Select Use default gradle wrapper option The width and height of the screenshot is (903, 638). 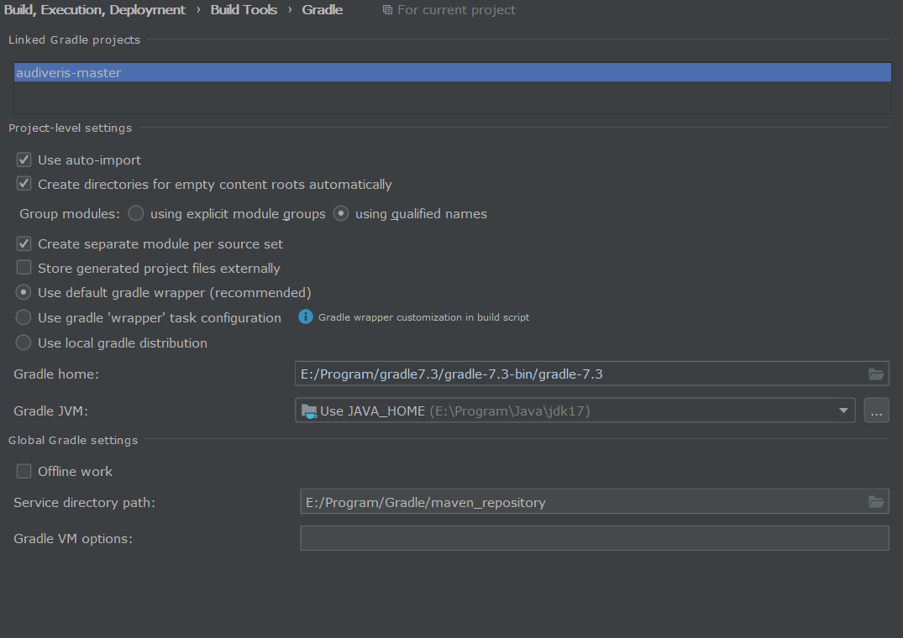[x=23, y=292]
